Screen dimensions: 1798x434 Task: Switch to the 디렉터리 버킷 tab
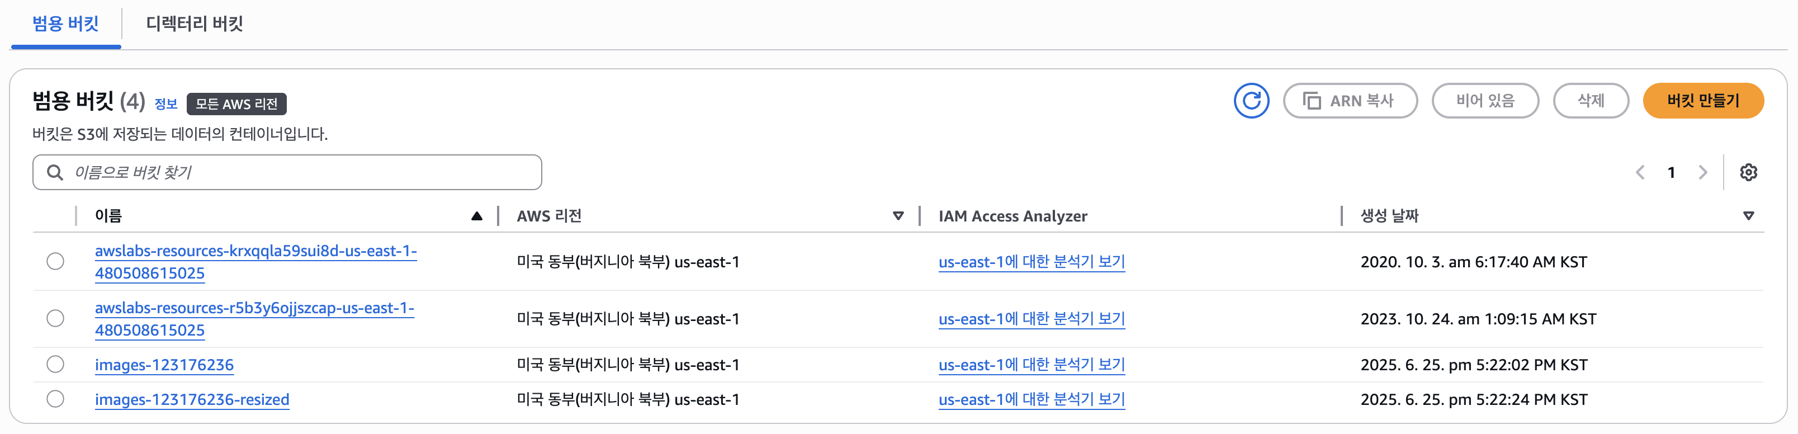(x=194, y=23)
